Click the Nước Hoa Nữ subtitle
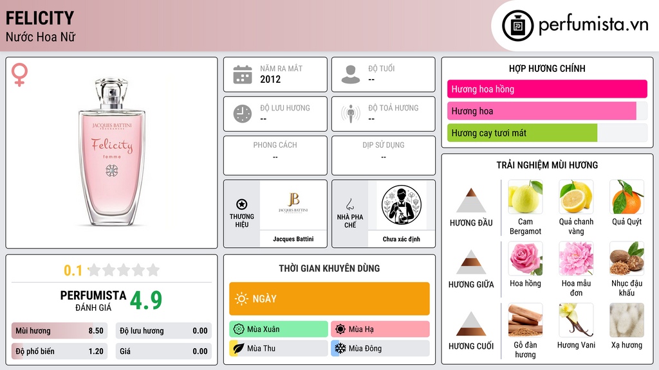This screenshot has height=370, width=659. (x=41, y=37)
